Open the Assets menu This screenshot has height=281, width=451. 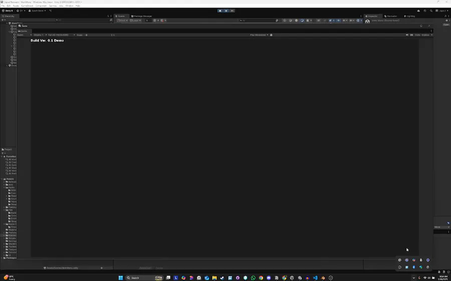16,6
